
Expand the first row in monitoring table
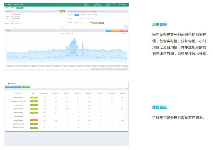tap(6, 98)
